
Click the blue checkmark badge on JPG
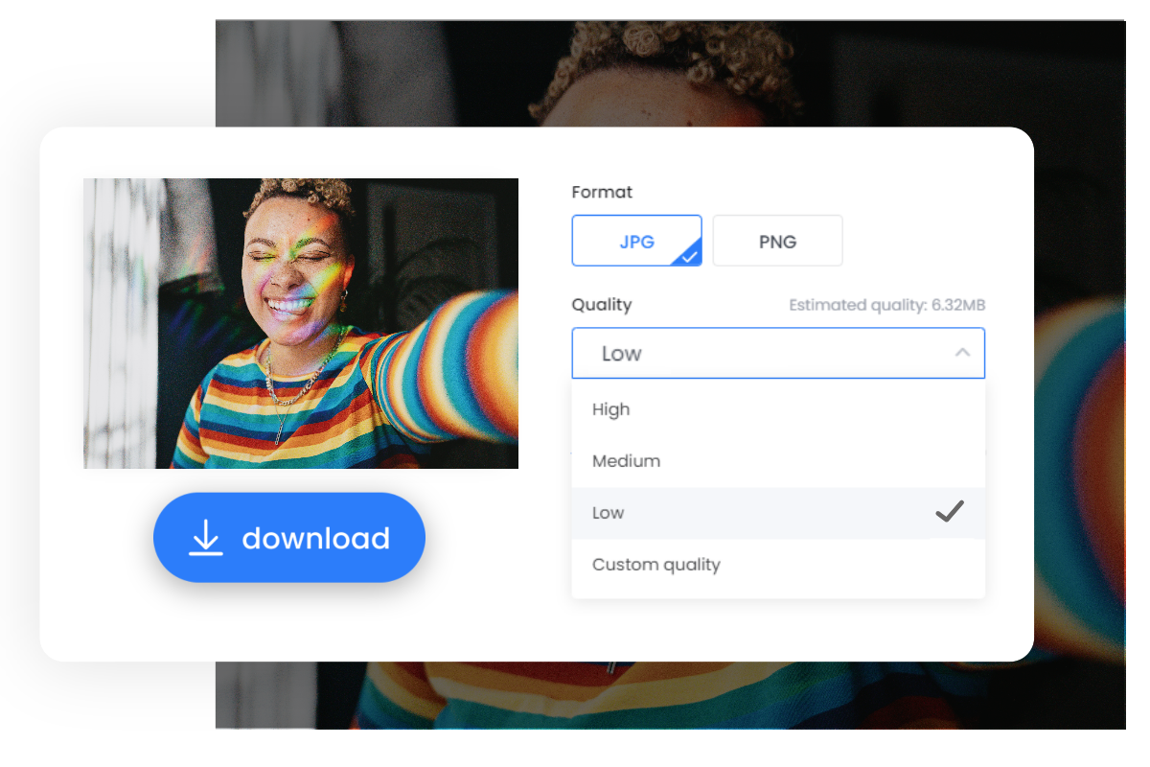pyautogui.click(x=690, y=255)
